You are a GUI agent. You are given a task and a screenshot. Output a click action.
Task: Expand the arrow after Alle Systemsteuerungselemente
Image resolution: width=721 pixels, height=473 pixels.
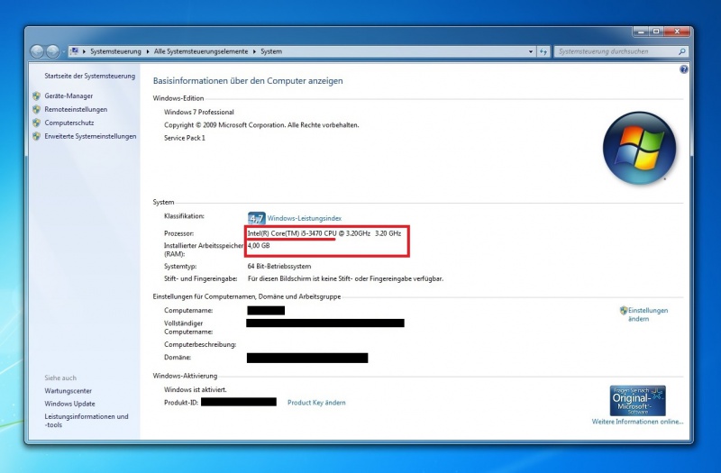coord(254,51)
